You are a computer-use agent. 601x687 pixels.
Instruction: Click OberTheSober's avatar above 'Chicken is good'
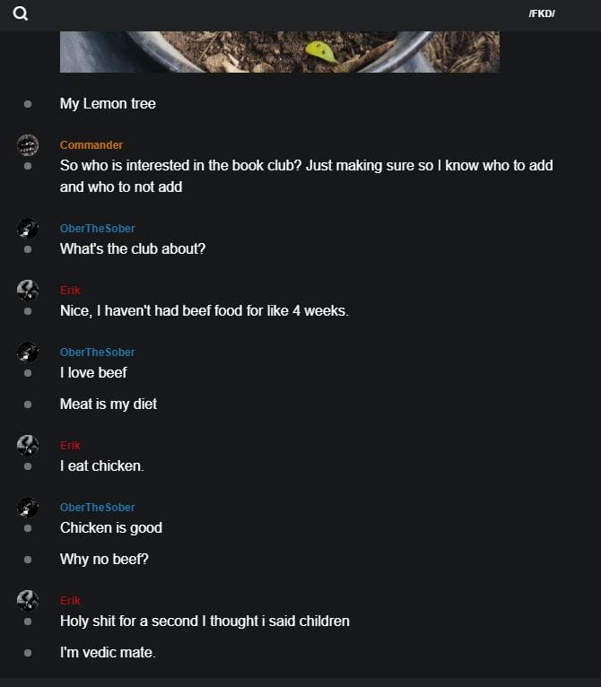pyautogui.click(x=28, y=508)
